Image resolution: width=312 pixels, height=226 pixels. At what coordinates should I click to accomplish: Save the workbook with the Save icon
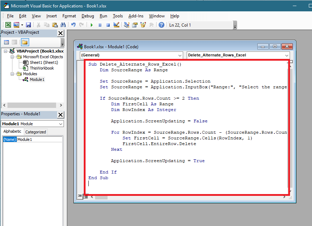tap(28, 25)
